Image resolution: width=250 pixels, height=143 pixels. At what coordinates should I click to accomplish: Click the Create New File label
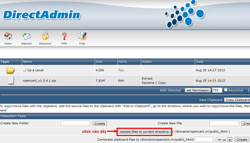[170, 123]
